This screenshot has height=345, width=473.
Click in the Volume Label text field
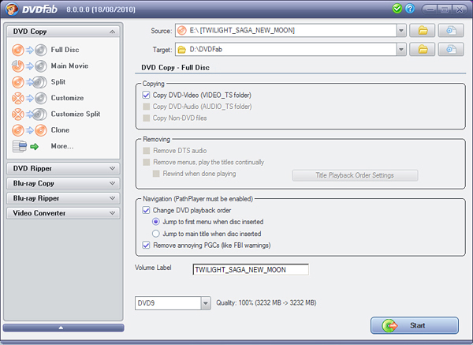251,269
